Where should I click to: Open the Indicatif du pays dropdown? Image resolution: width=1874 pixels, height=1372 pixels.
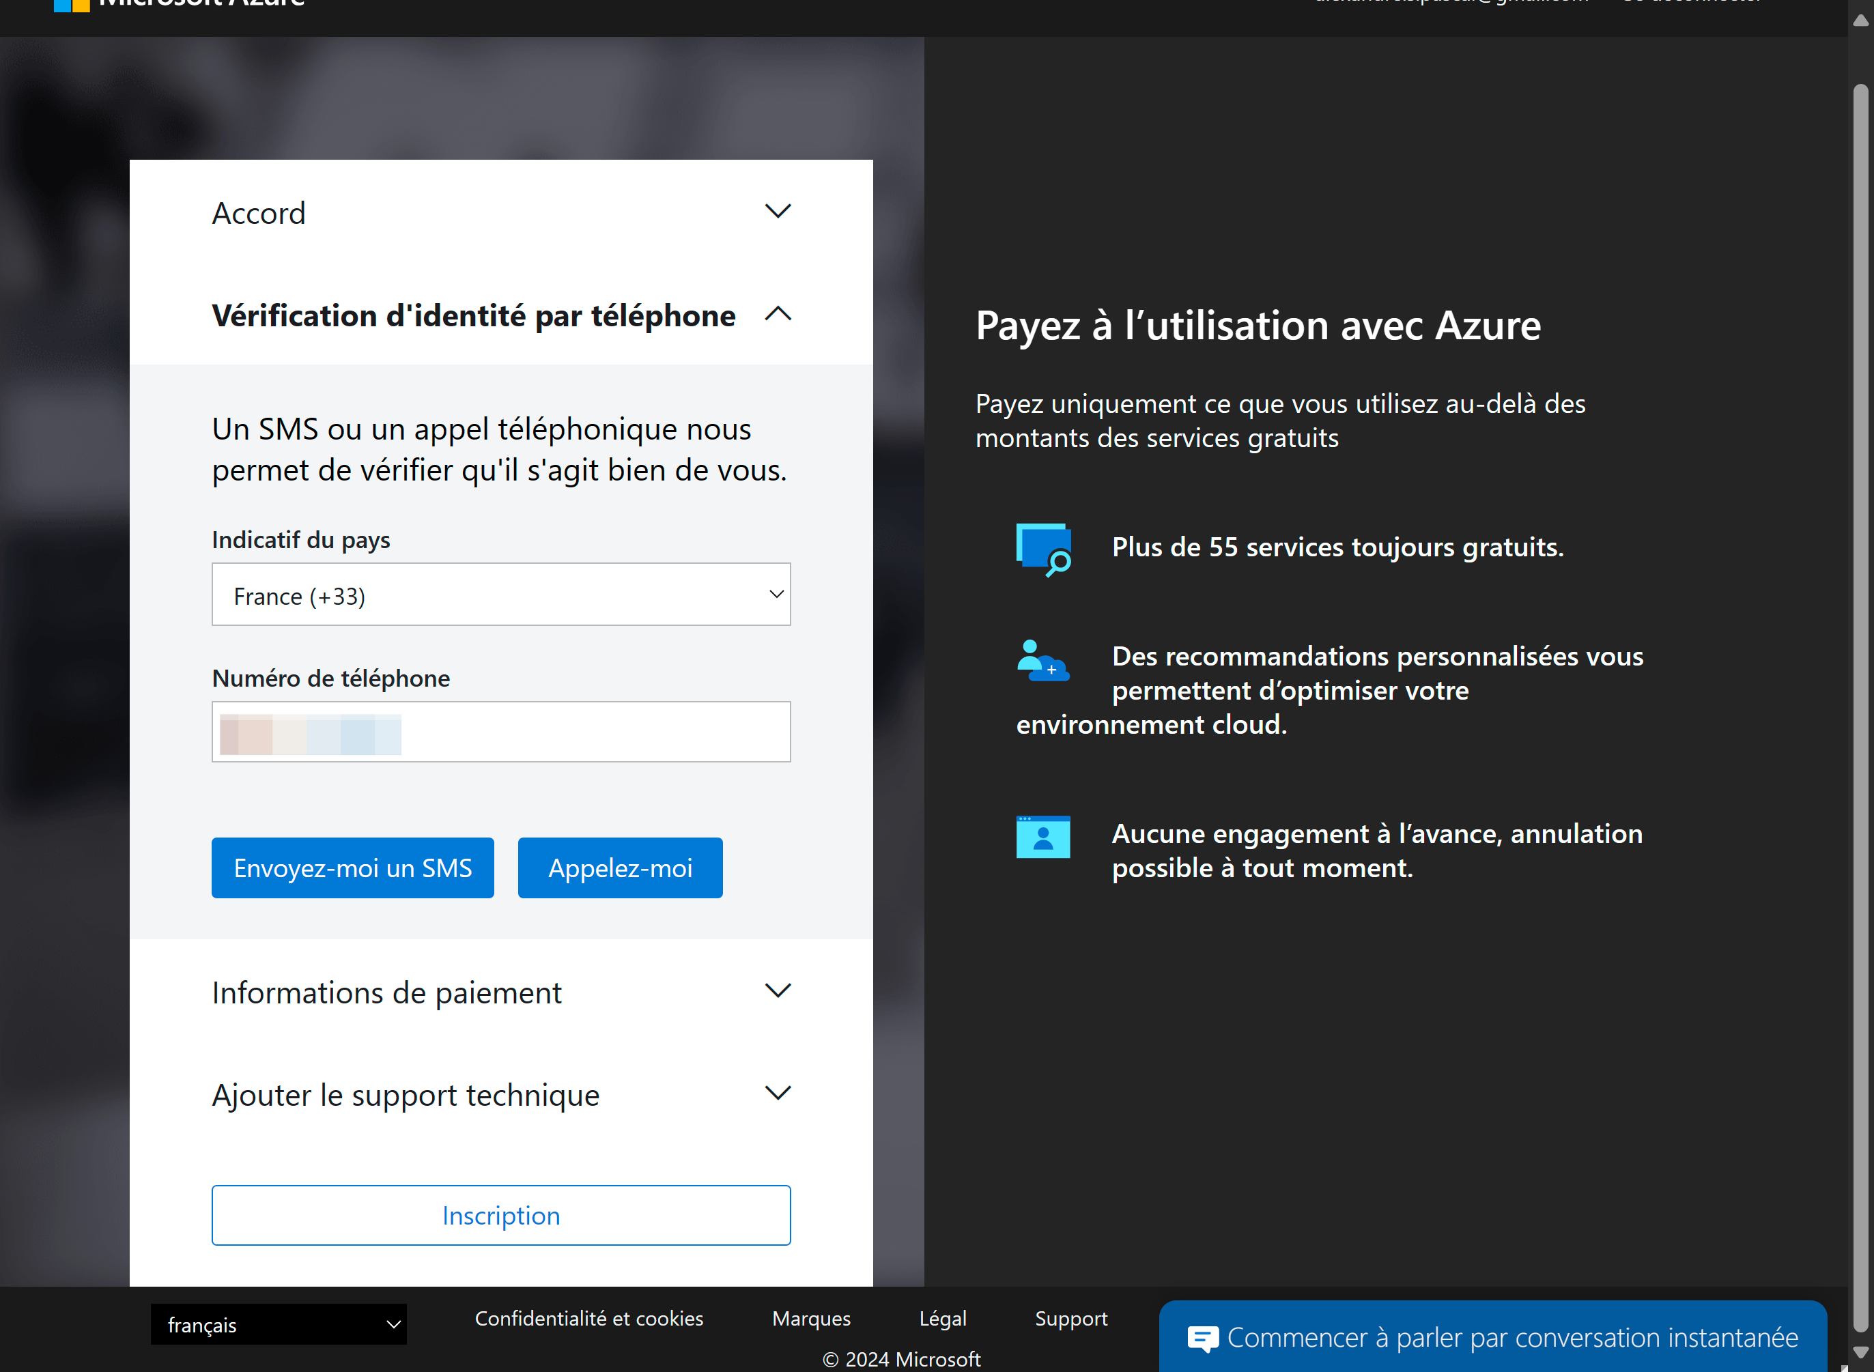501,595
